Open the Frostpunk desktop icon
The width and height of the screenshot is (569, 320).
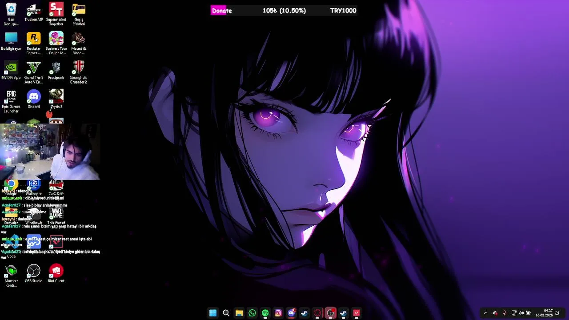(56, 70)
